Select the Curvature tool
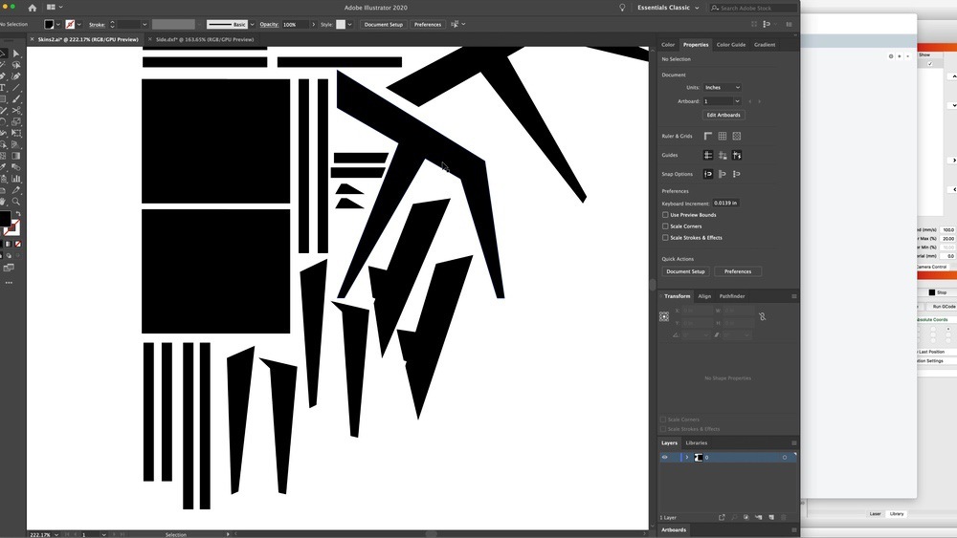Screen dimensions: 957x538 pyautogui.click(x=16, y=76)
